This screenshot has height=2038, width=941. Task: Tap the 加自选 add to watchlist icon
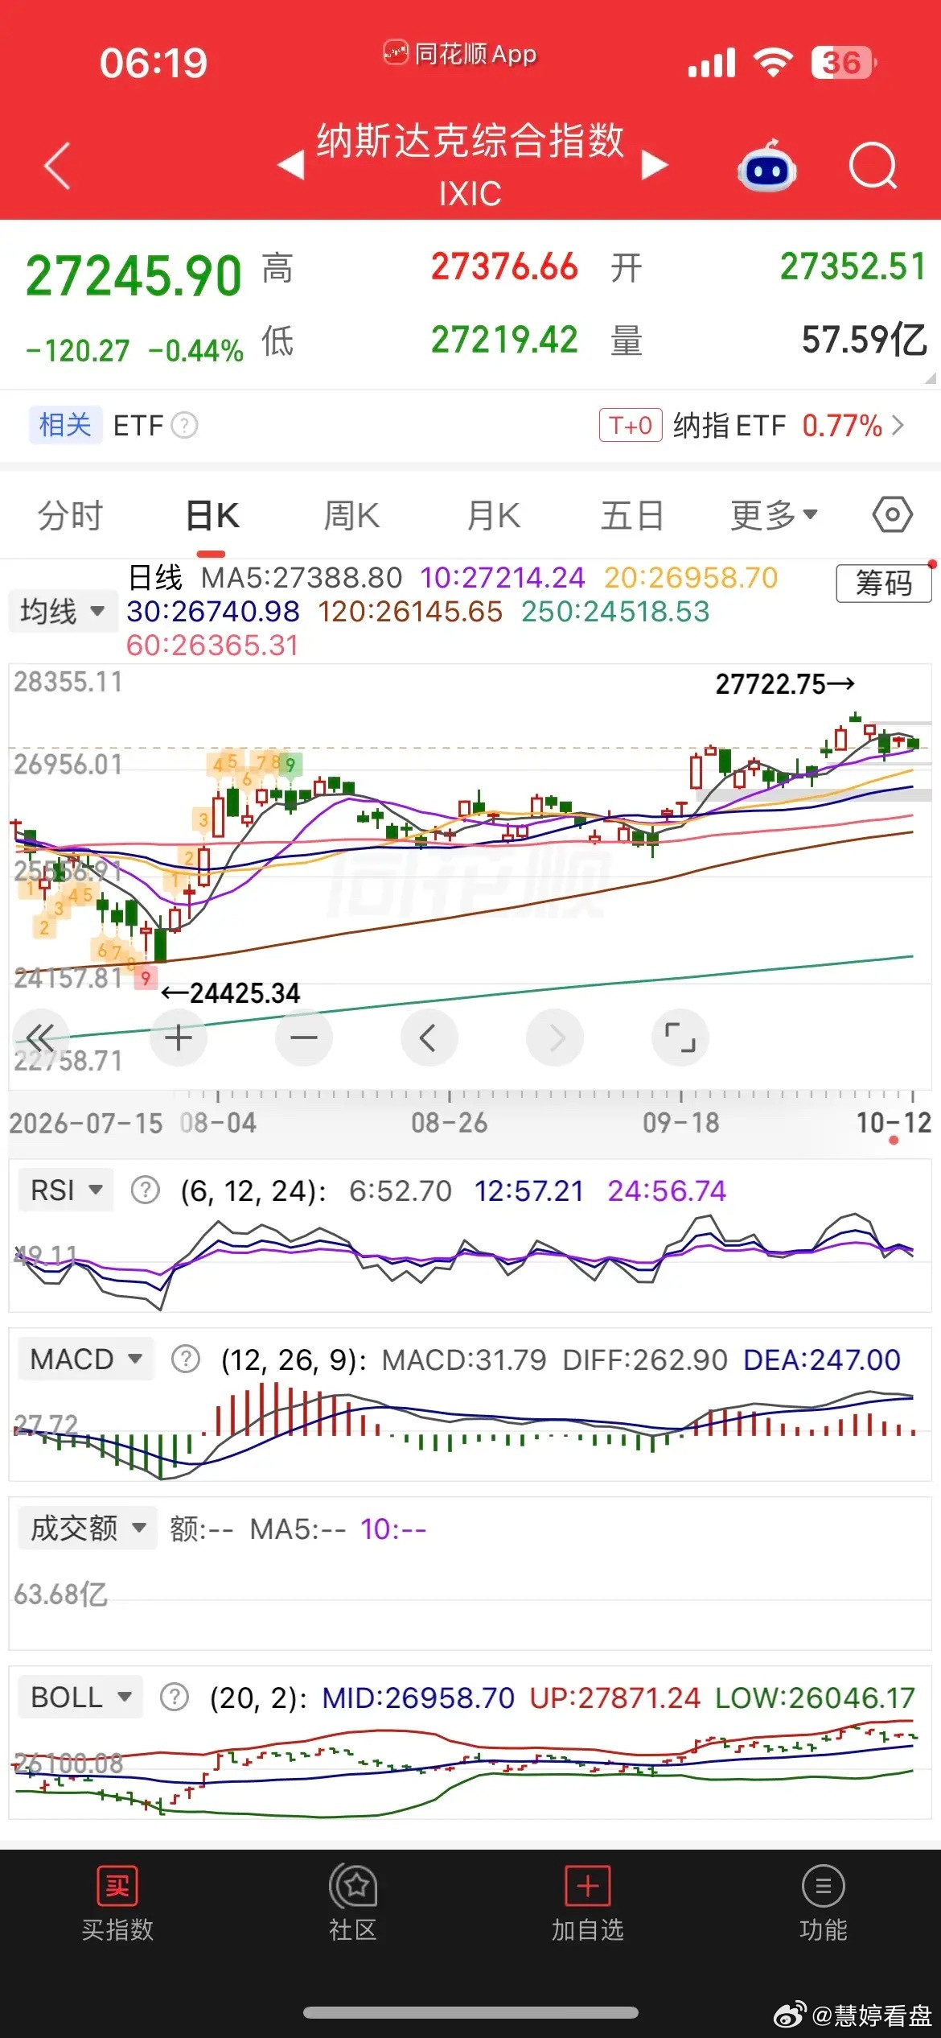588,1886
